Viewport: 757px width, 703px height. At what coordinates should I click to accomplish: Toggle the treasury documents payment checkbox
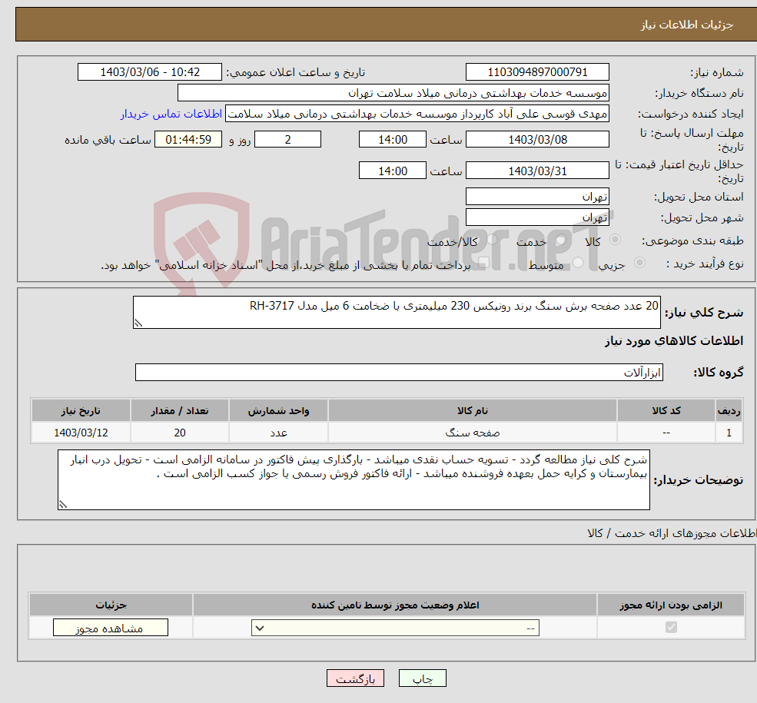tap(483, 263)
